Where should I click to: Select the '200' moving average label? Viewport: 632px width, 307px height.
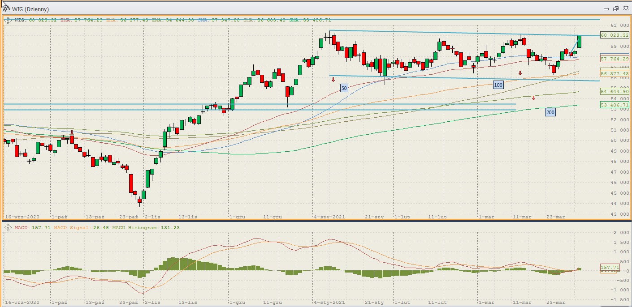(x=550, y=112)
